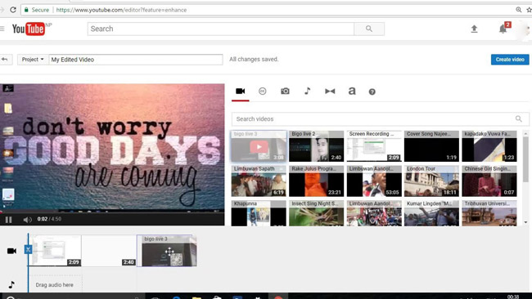
Task: Click the audio track music note icon
Action: [11, 284]
